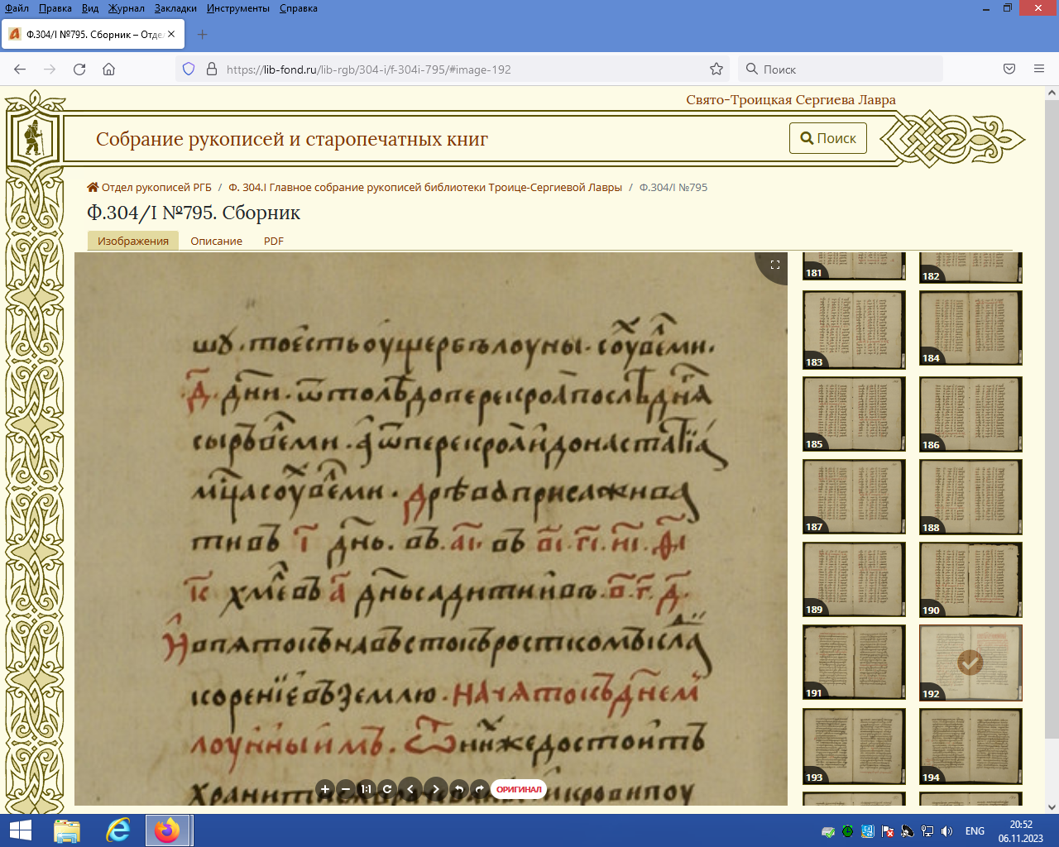Select thumbnail 190
Image resolution: width=1059 pixels, height=847 pixels.
[970, 580]
